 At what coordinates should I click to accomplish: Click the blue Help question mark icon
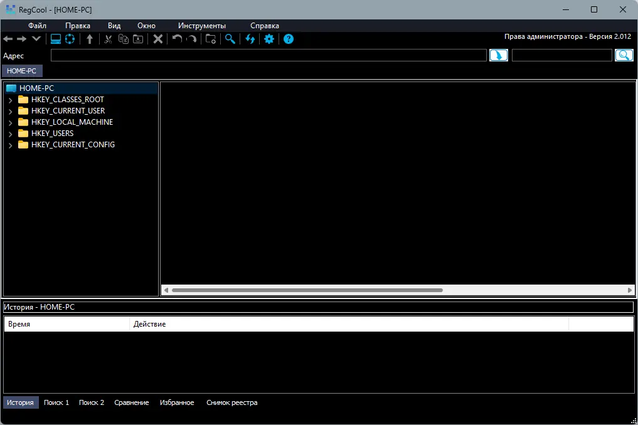tap(289, 39)
